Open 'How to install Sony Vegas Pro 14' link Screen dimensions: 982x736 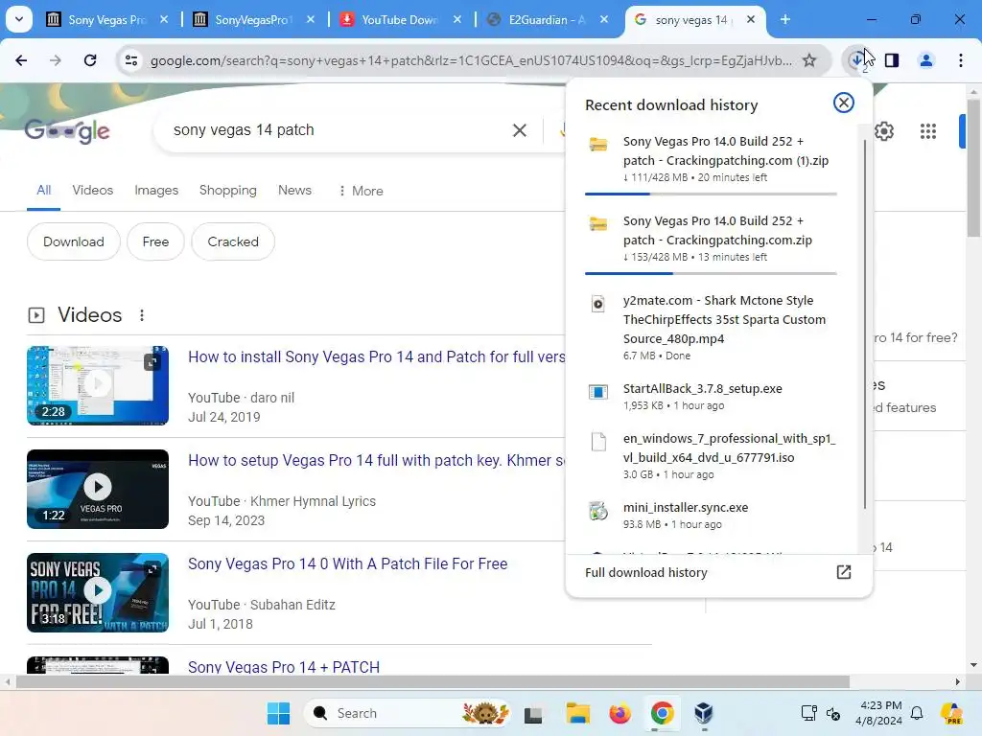tap(376, 356)
